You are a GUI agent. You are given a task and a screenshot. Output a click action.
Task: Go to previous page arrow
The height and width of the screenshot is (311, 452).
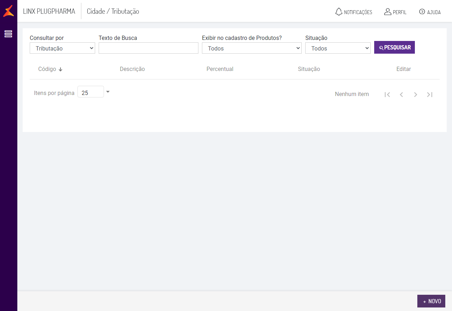[x=401, y=95]
